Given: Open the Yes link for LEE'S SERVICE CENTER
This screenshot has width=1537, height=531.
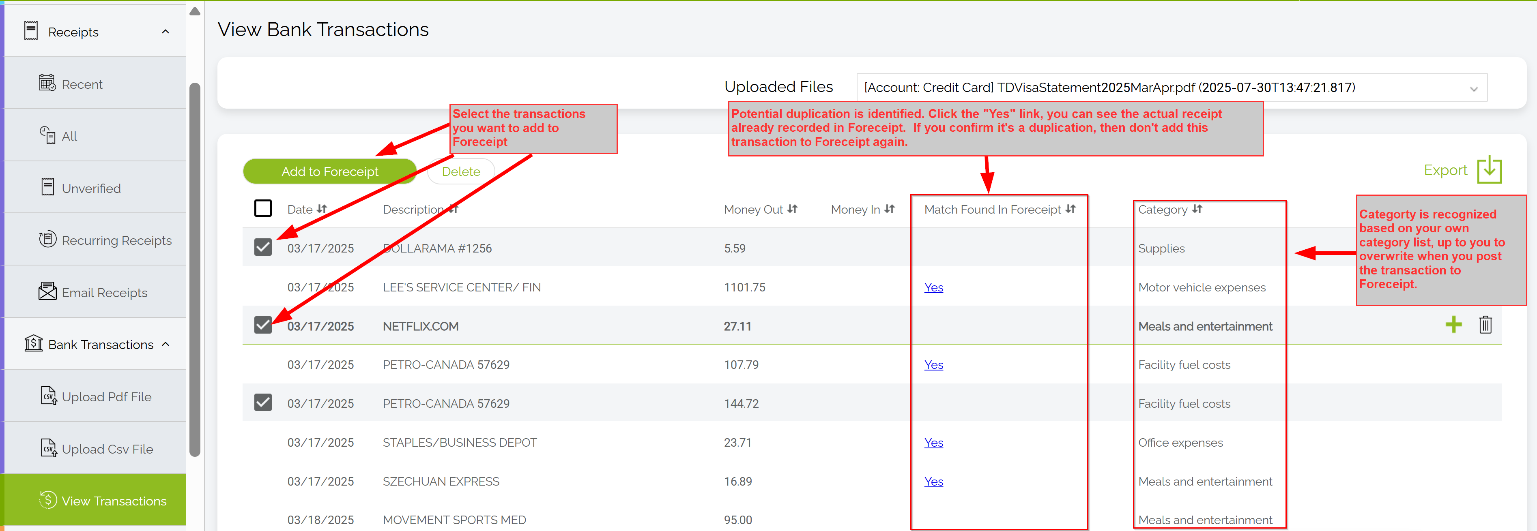Looking at the screenshot, I should click(x=933, y=287).
